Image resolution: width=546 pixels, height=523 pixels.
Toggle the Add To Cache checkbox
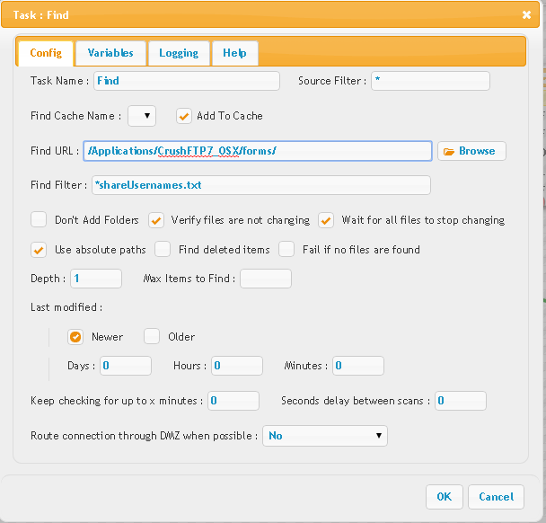pyautogui.click(x=184, y=116)
